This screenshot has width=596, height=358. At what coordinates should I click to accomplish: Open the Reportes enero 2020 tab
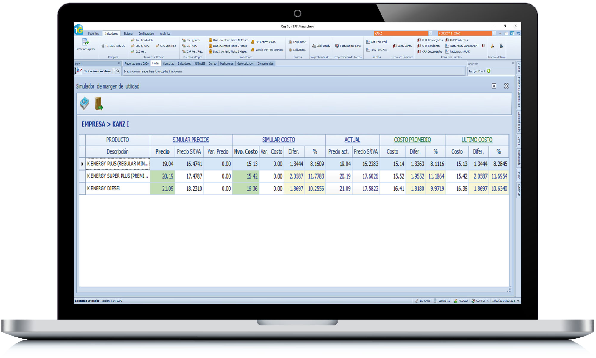point(136,64)
